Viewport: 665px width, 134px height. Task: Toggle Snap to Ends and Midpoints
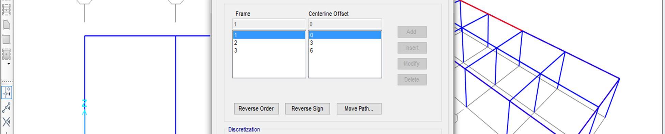click(x=6, y=107)
